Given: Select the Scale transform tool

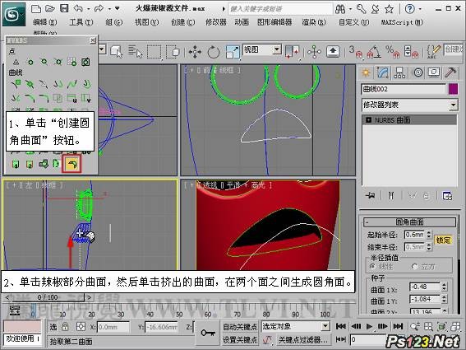Looking at the screenshot, I should coord(233,52).
